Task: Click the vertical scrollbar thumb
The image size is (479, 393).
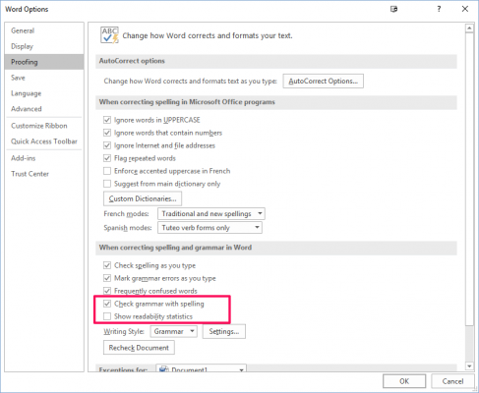Action: pyautogui.click(x=469, y=180)
